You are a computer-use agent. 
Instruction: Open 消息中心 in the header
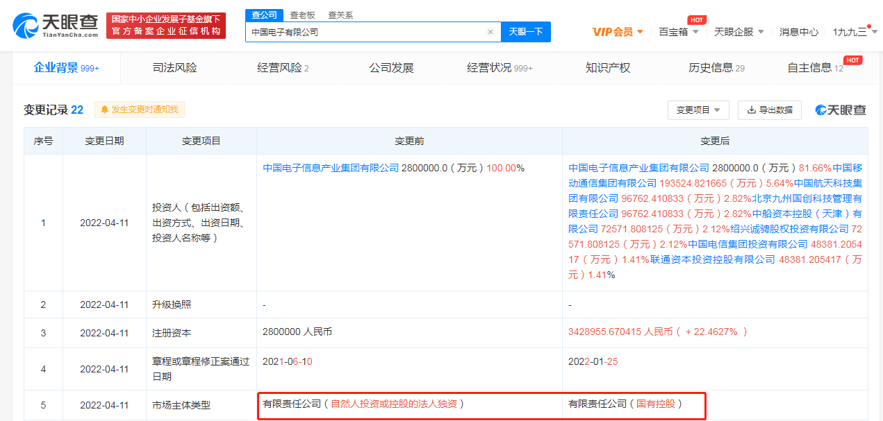[x=798, y=32]
